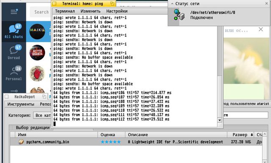The height and width of the screenshot is (163, 271).
Task: Close the panel with the X icon
Action: click(x=261, y=29)
